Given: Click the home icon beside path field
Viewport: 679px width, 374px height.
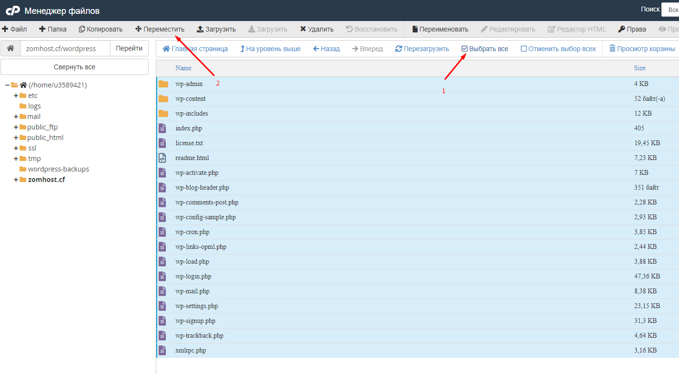Looking at the screenshot, I should 10,48.
